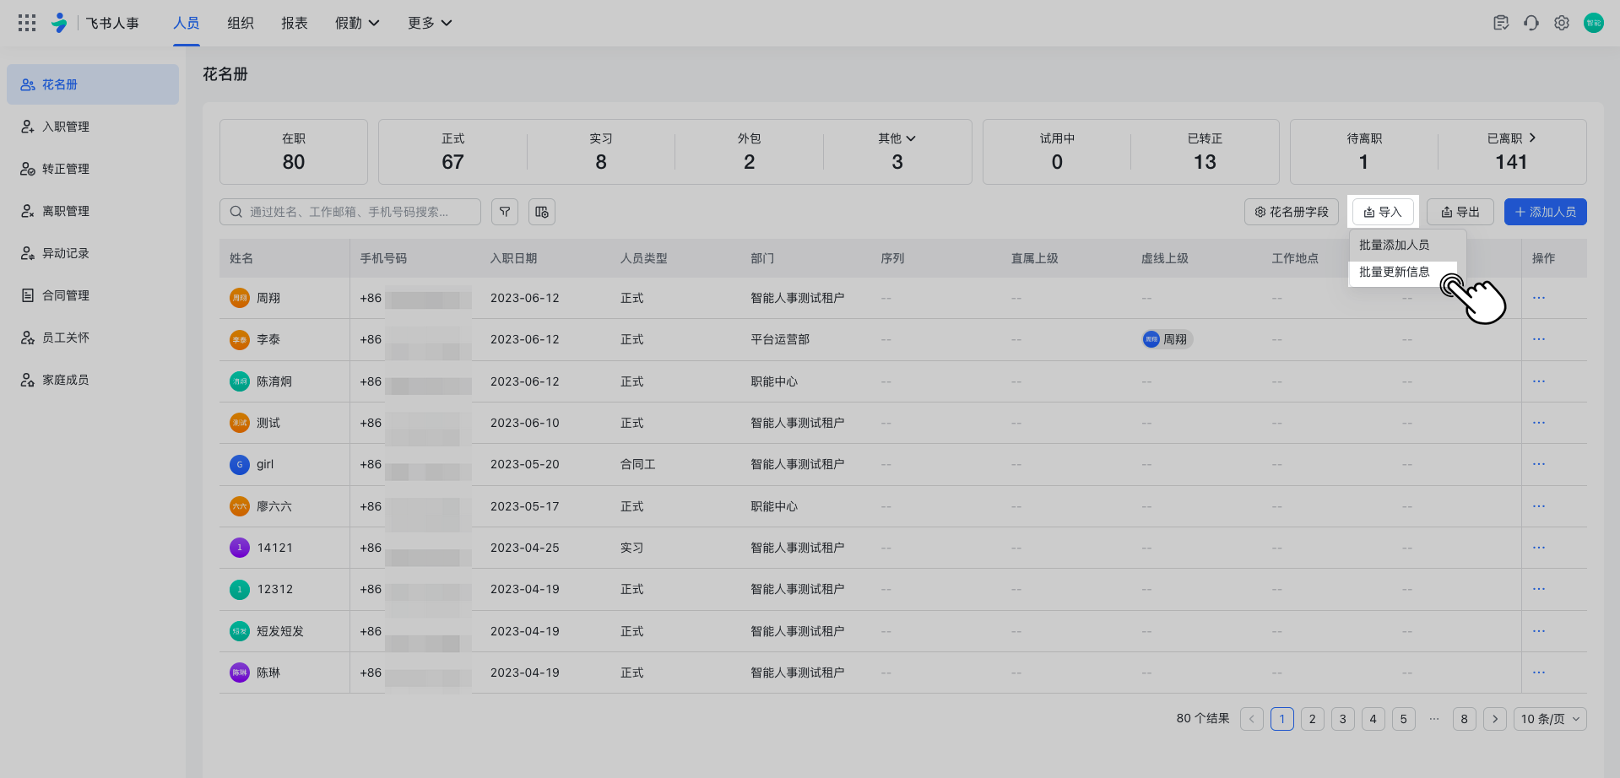Open the settings gear in top bar
This screenshot has width=1620, height=778.
[1562, 23]
